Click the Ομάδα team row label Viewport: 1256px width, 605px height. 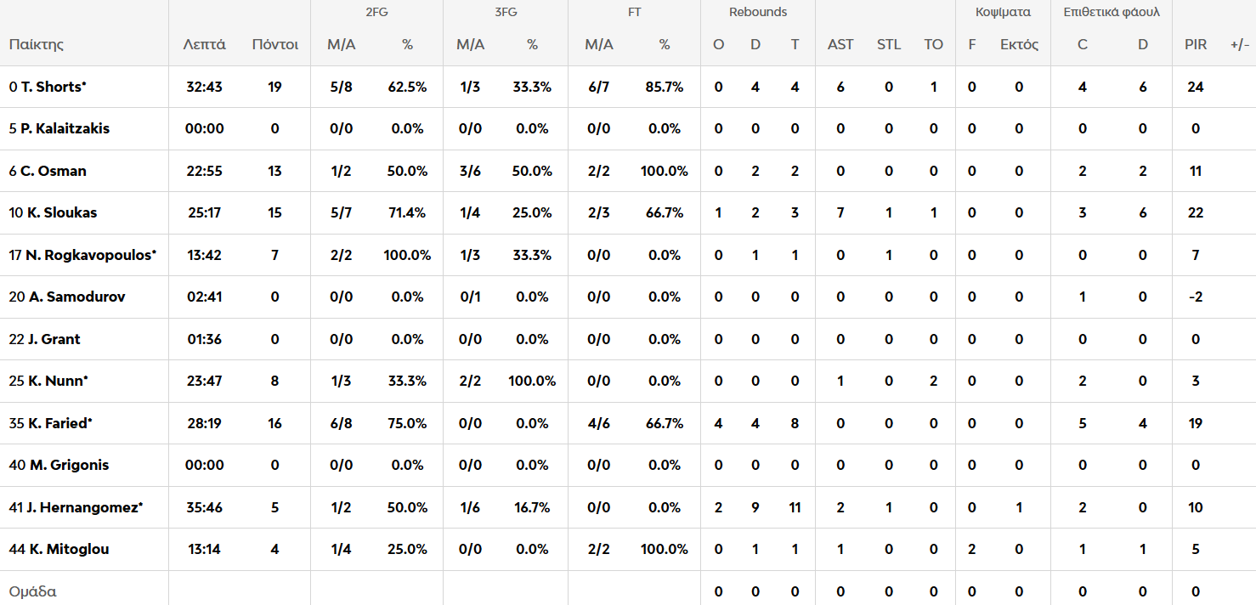(32, 591)
